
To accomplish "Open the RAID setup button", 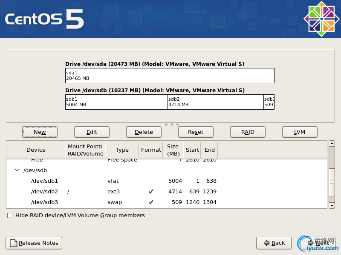I will coord(248,132).
